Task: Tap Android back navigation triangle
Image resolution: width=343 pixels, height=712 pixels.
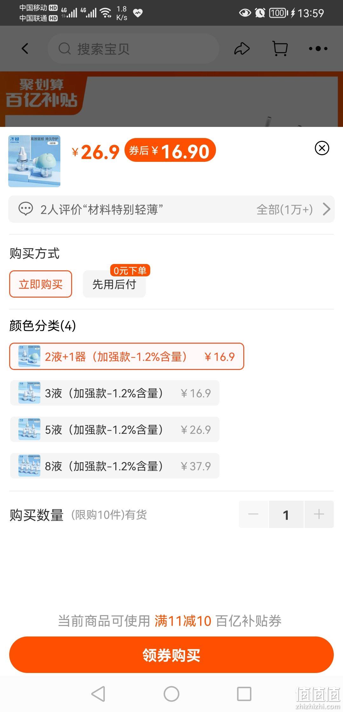Action: (x=98, y=694)
